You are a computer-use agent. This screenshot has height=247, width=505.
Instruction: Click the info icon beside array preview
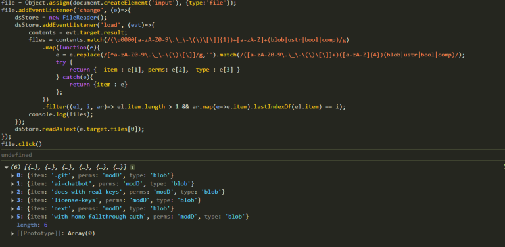click(132, 168)
